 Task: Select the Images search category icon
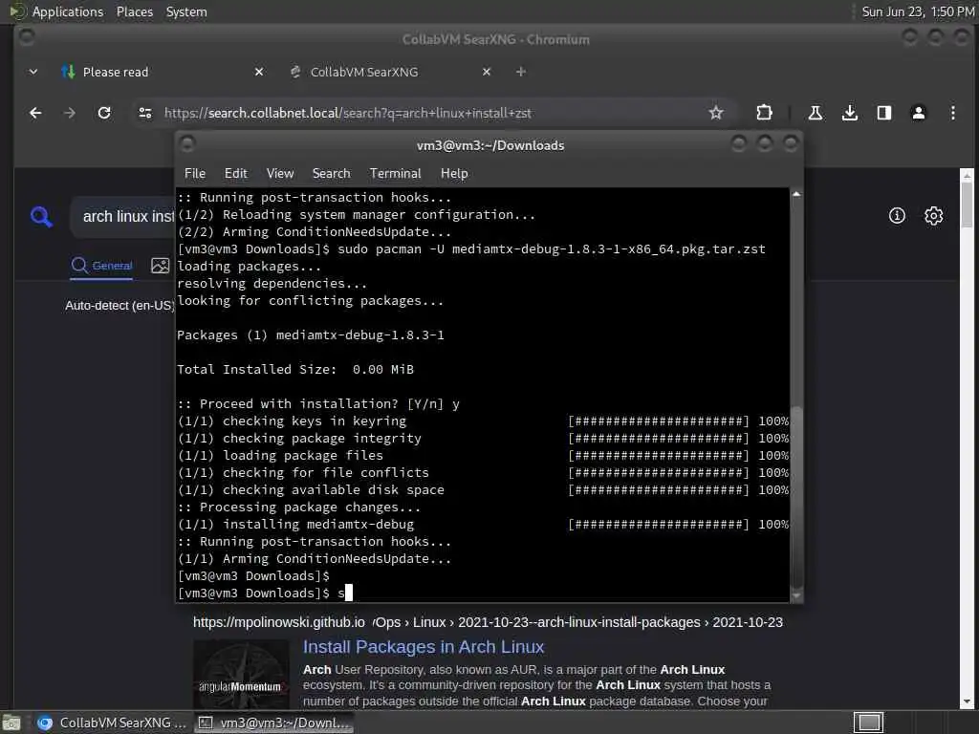pos(161,266)
